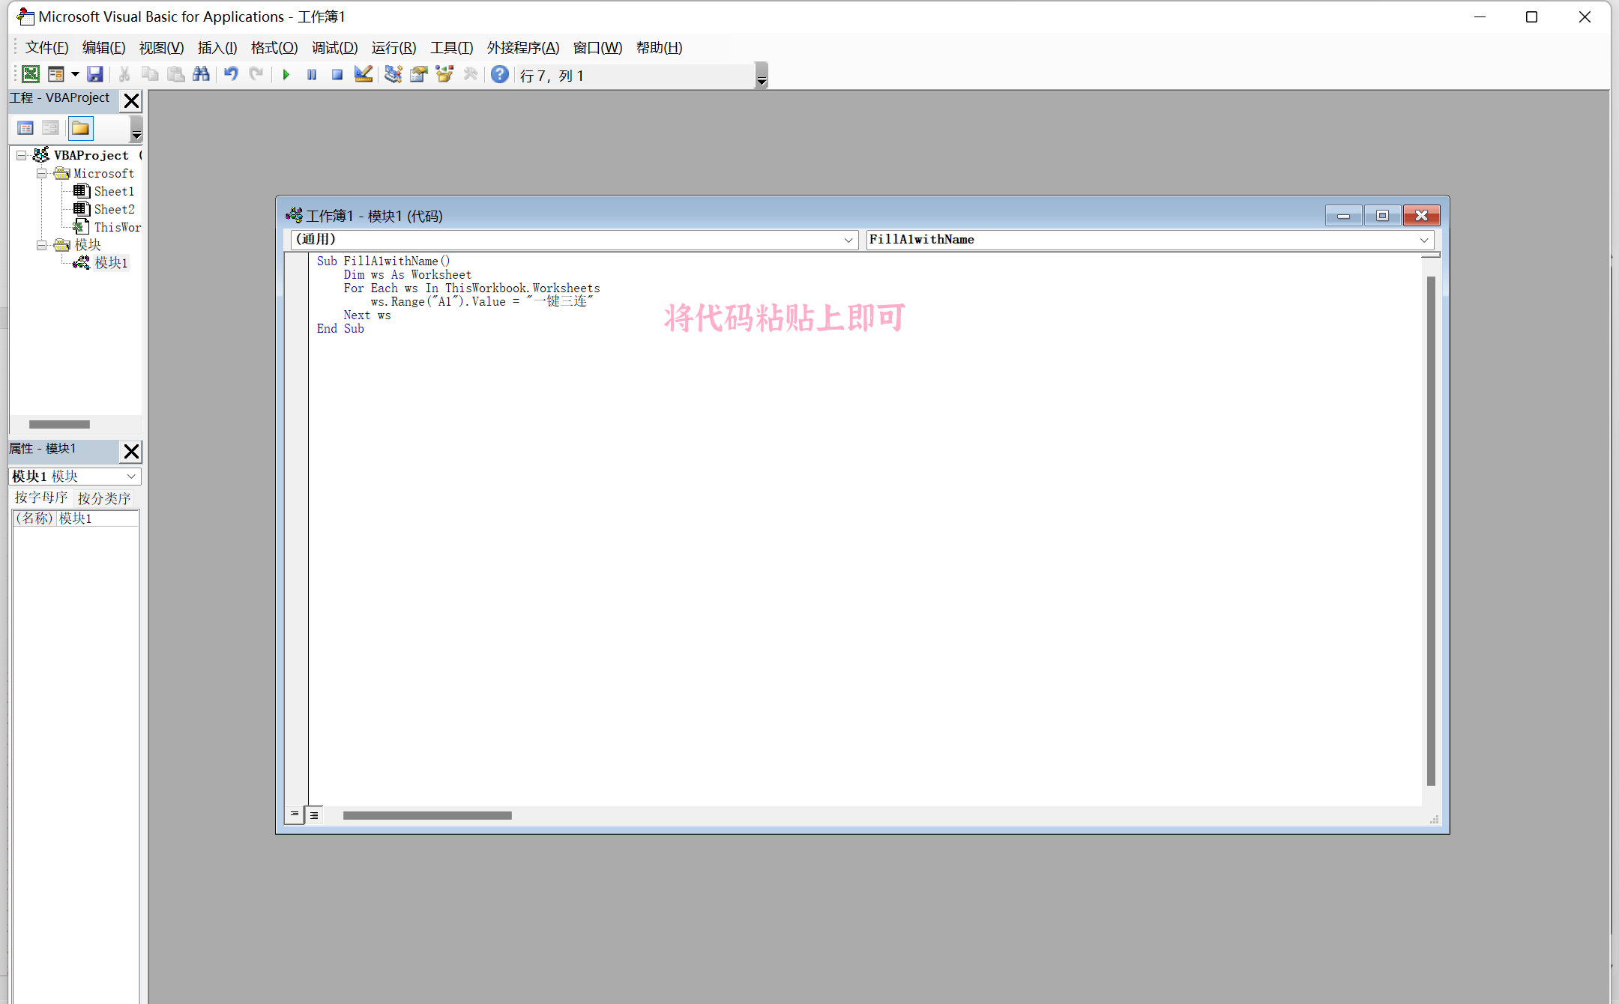Select Sheet2 in the project tree
This screenshot has width=1619, height=1004.
[x=113, y=209]
